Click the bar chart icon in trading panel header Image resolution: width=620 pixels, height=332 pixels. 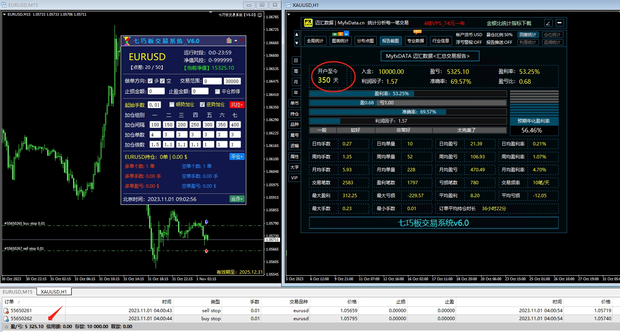click(229, 40)
